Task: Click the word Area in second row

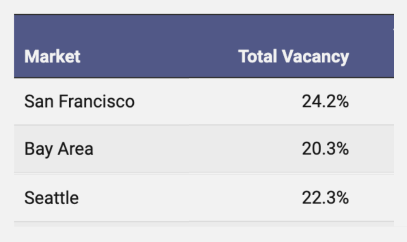Action: 75,149
